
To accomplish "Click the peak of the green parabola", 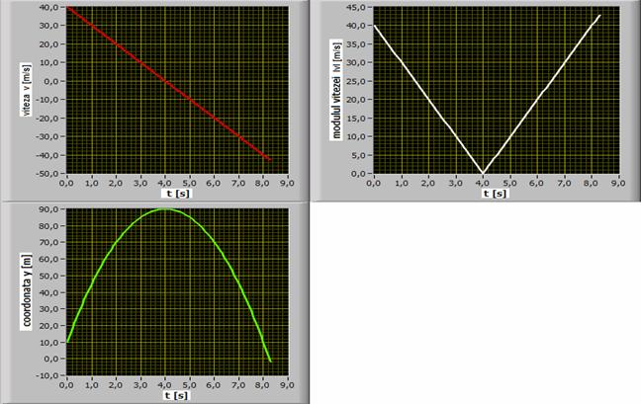I will [x=164, y=209].
